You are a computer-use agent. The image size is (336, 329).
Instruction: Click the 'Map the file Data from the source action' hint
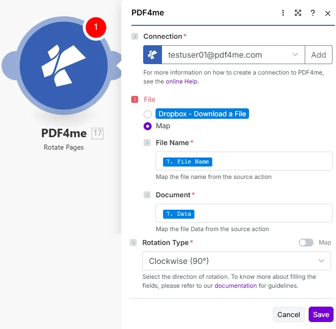212,229
